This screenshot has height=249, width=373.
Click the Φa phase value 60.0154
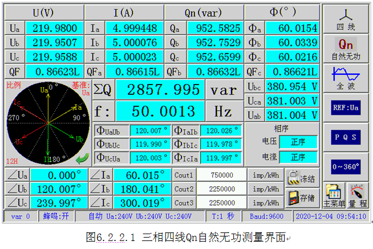pyautogui.click(x=292, y=28)
